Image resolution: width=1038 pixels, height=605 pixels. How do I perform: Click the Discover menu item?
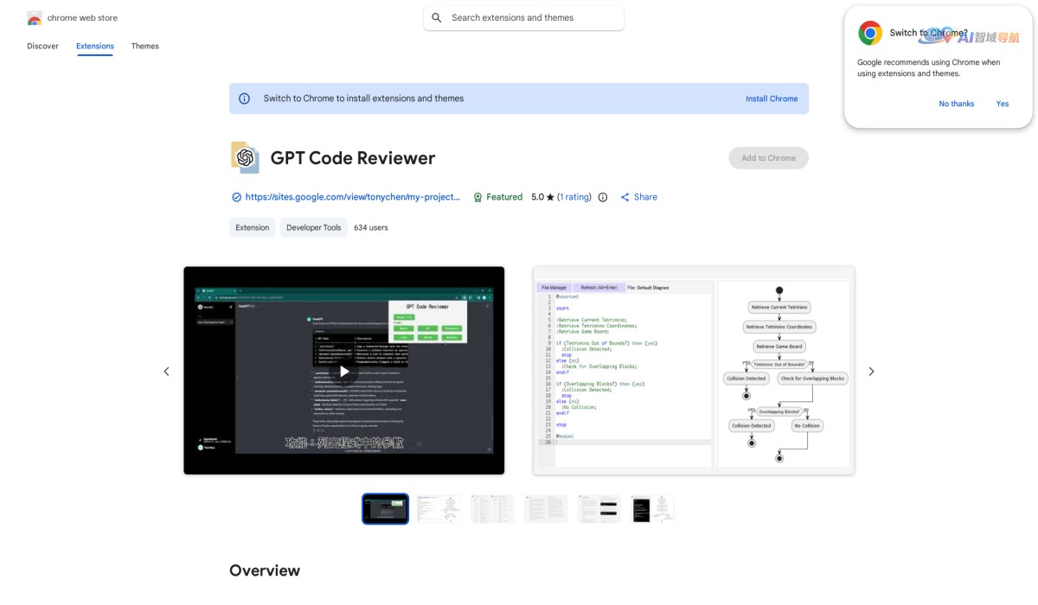[x=42, y=46]
